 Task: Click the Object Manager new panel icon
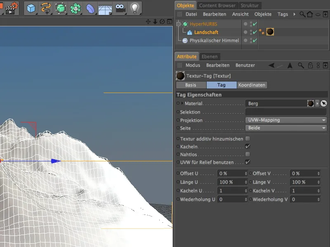click(x=325, y=14)
